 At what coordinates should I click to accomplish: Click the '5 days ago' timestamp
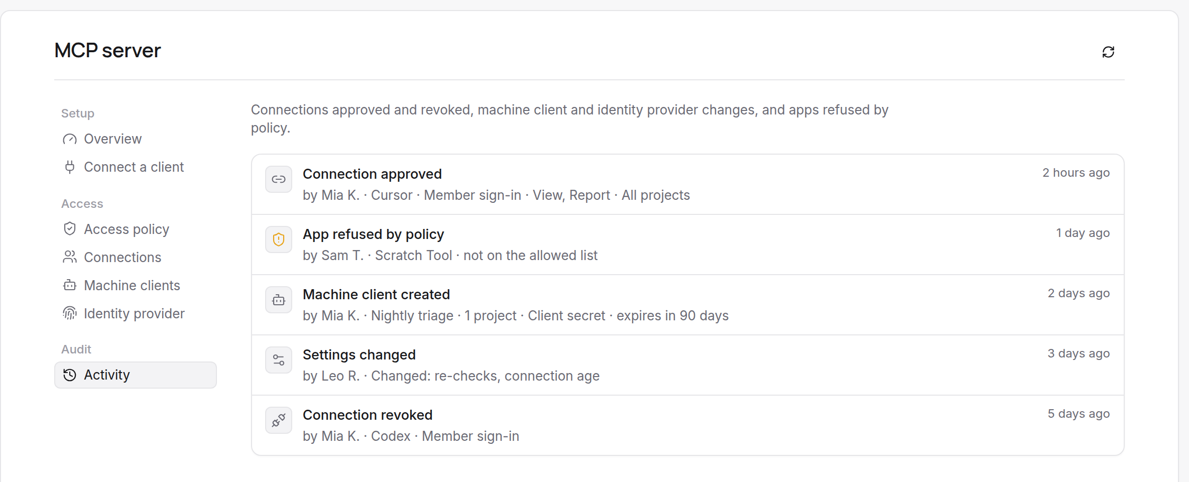pyautogui.click(x=1079, y=414)
